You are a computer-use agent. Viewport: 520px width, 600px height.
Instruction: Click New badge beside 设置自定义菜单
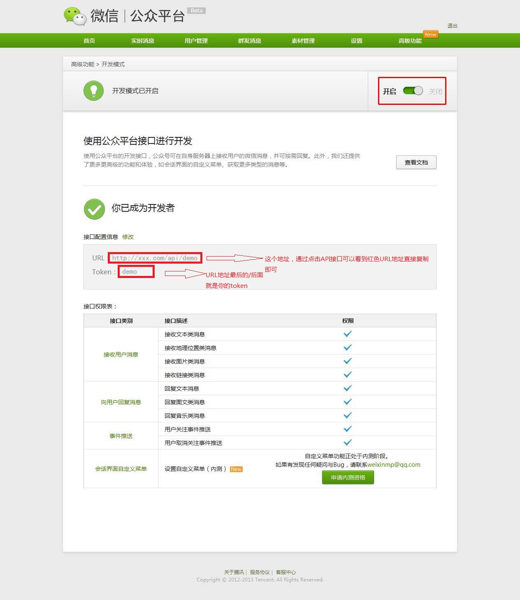coord(236,469)
